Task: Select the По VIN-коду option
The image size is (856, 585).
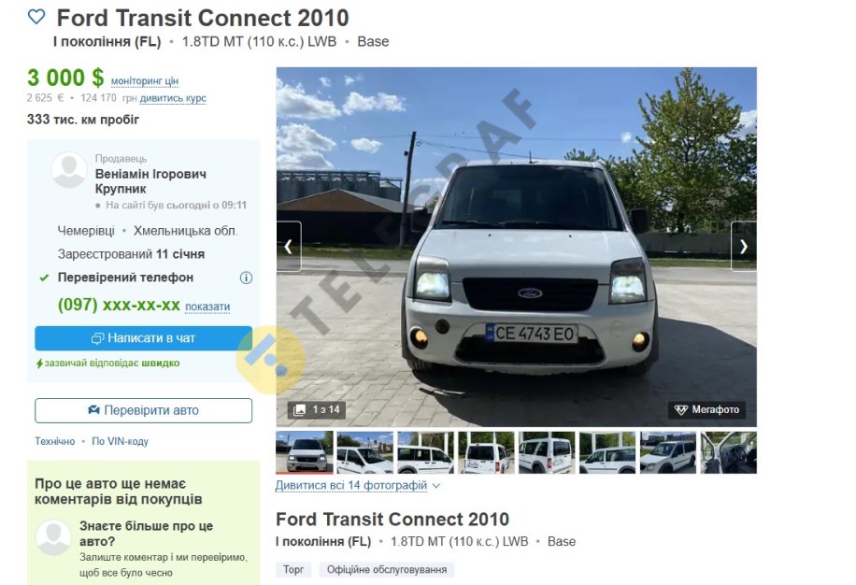Action: [x=121, y=441]
